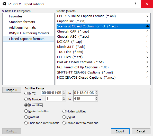Mark CPC-715 Online Caption Format favorite circle

147,16
